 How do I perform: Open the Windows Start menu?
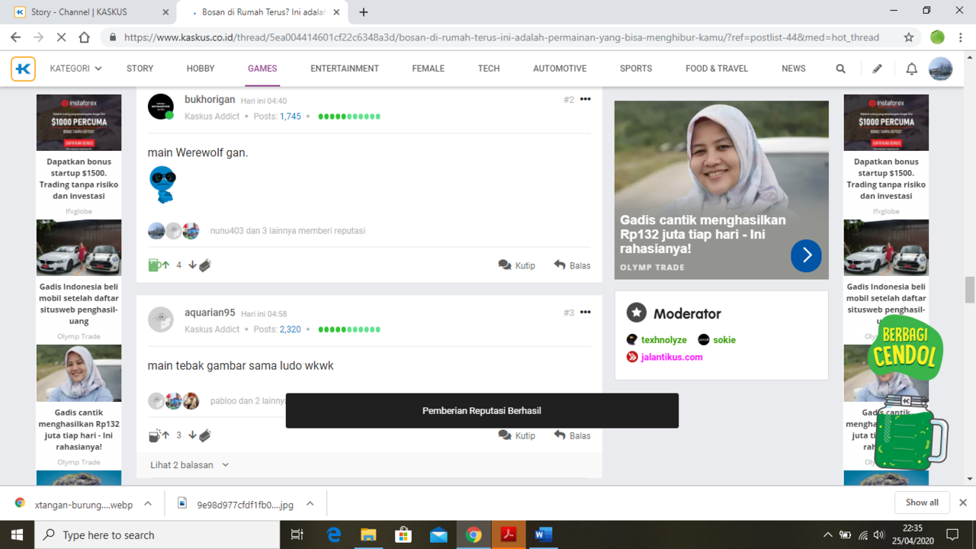coord(17,535)
